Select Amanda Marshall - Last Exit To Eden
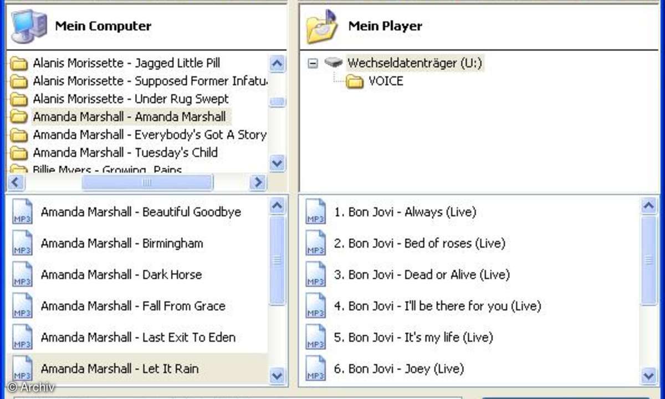Screen dimensions: 665x399 (138, 337)
